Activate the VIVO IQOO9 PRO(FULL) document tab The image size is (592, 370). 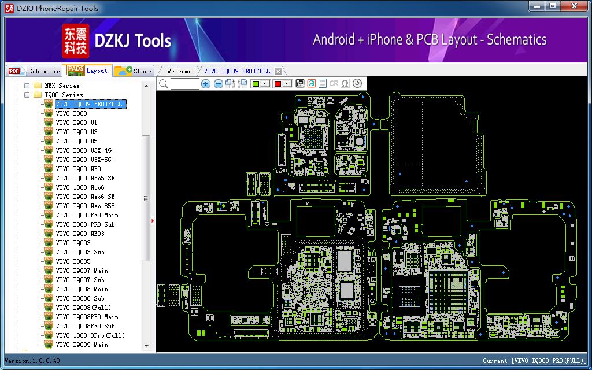tap(238, 71)
